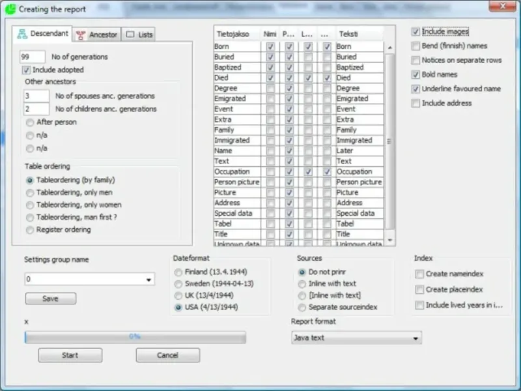Toggle the Include images checkbox
Viewport: 521px width, 391px height.
coord(415,31)
